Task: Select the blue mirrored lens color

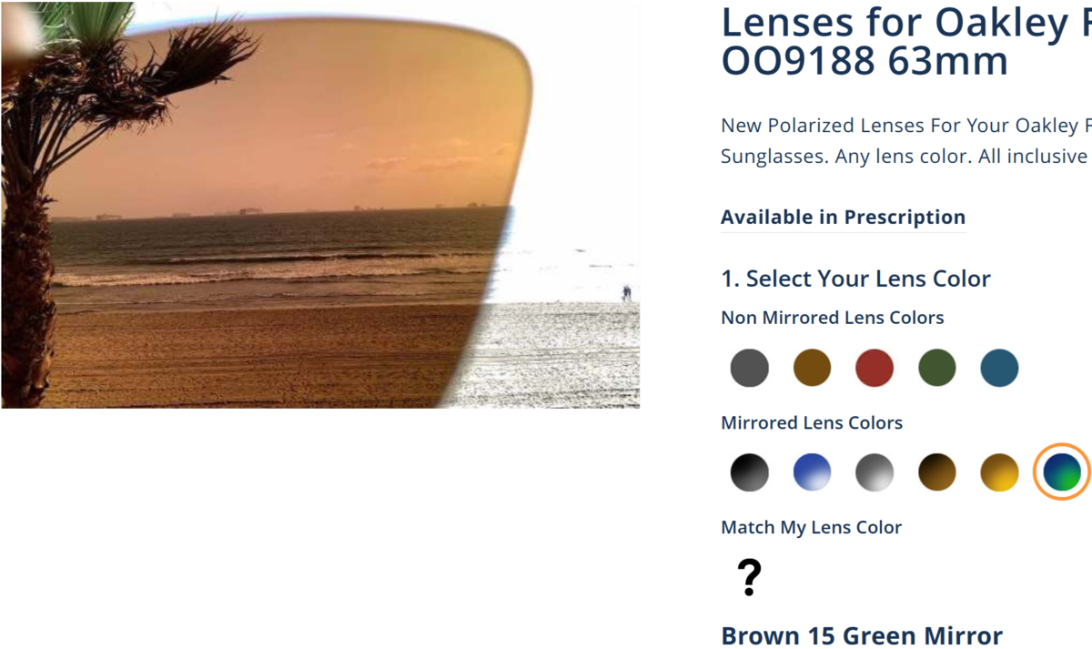Action: (x=812, y=472)
